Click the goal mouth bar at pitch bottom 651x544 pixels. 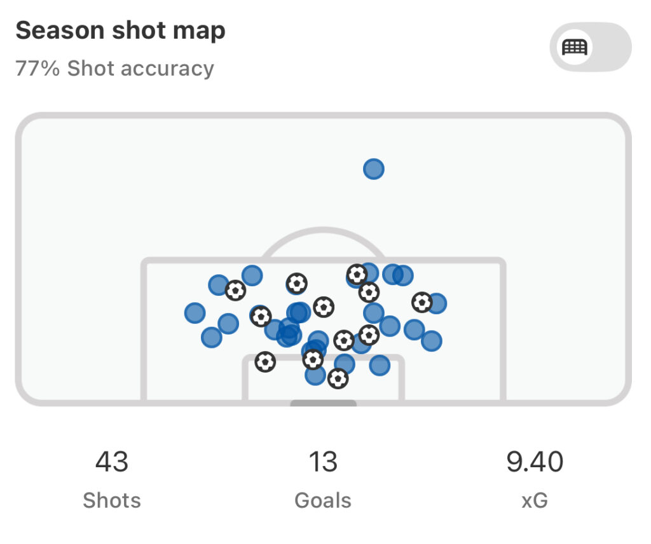click(x=324, y=403)
